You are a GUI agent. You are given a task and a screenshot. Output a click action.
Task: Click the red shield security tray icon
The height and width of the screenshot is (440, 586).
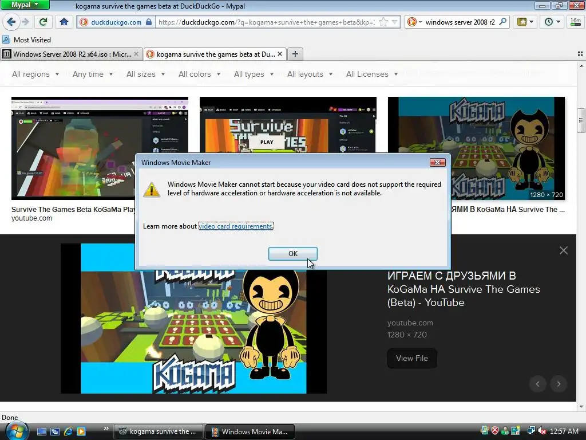pyautogui.click(x=495, y=431)
